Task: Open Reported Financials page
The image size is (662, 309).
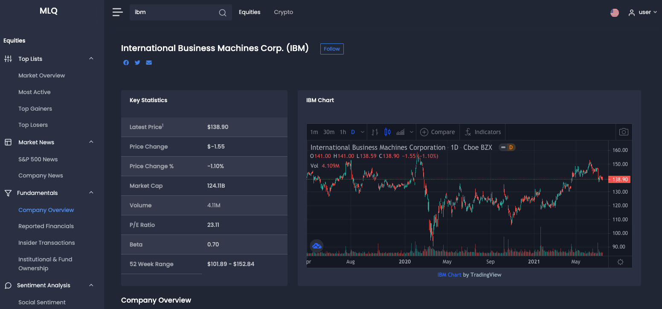Action: (x=46, y=226)
